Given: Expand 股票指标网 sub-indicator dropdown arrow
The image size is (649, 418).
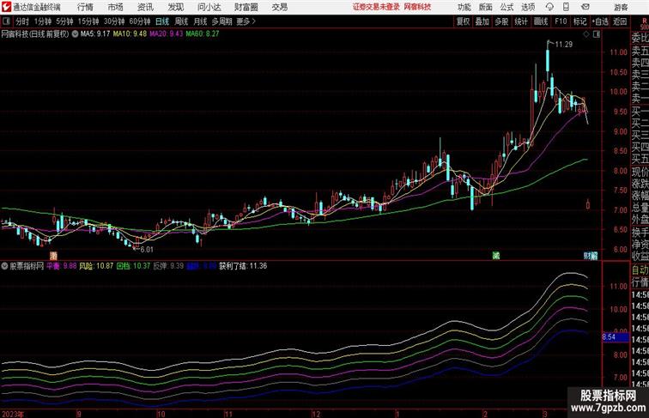Looking at the screenshot, I should (x=4, y=266).
